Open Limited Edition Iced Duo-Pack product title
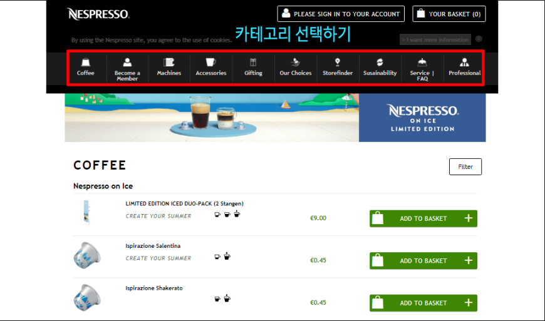Image resolution: width=545 pixels, height=321 pixels. (x=185, y=204)
